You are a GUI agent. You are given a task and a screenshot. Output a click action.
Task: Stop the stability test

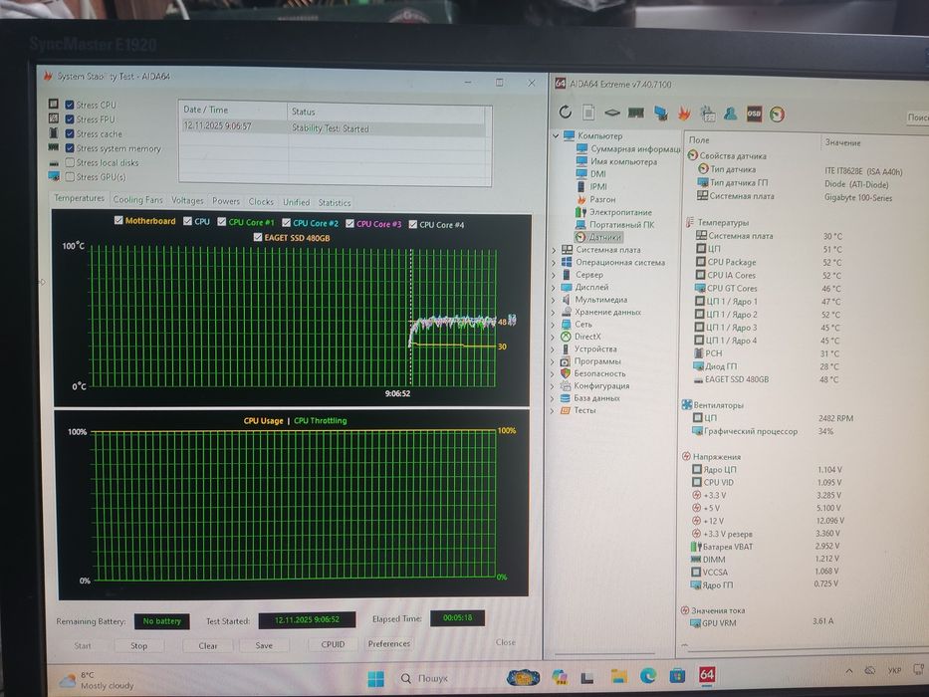(x=138, y=646)
